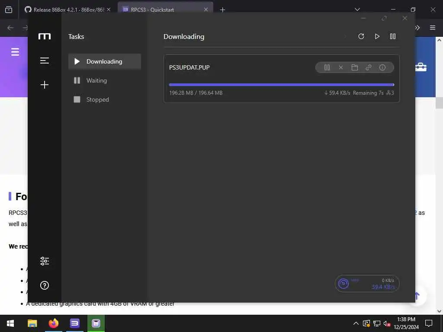Open the help question mark icon
The height and width of the screenshot is (332, 443).
point(45,285)
